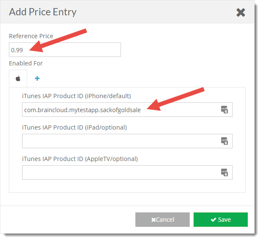Select the Apple platform tab

pyautogui.click(x=18, y=79)
